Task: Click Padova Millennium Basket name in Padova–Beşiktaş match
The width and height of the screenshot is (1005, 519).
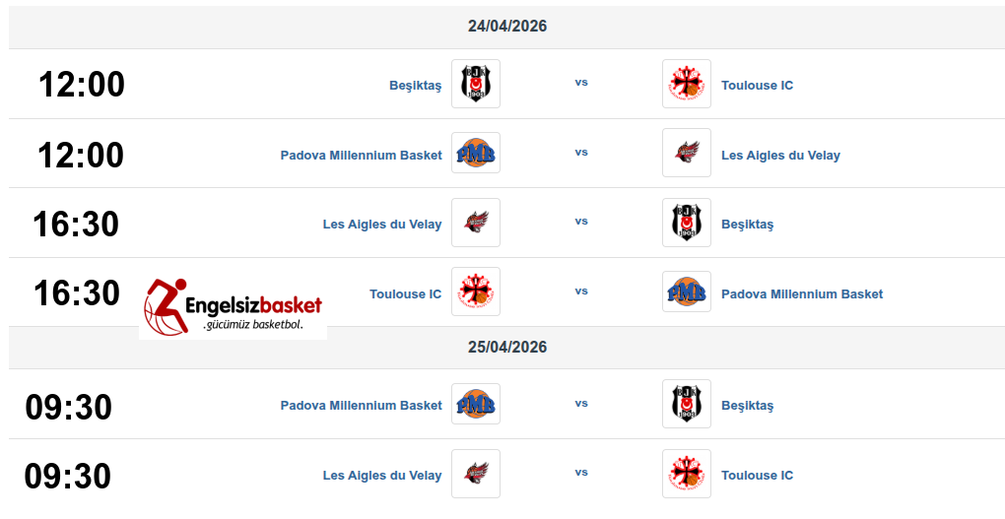Action: click(361, 406)
